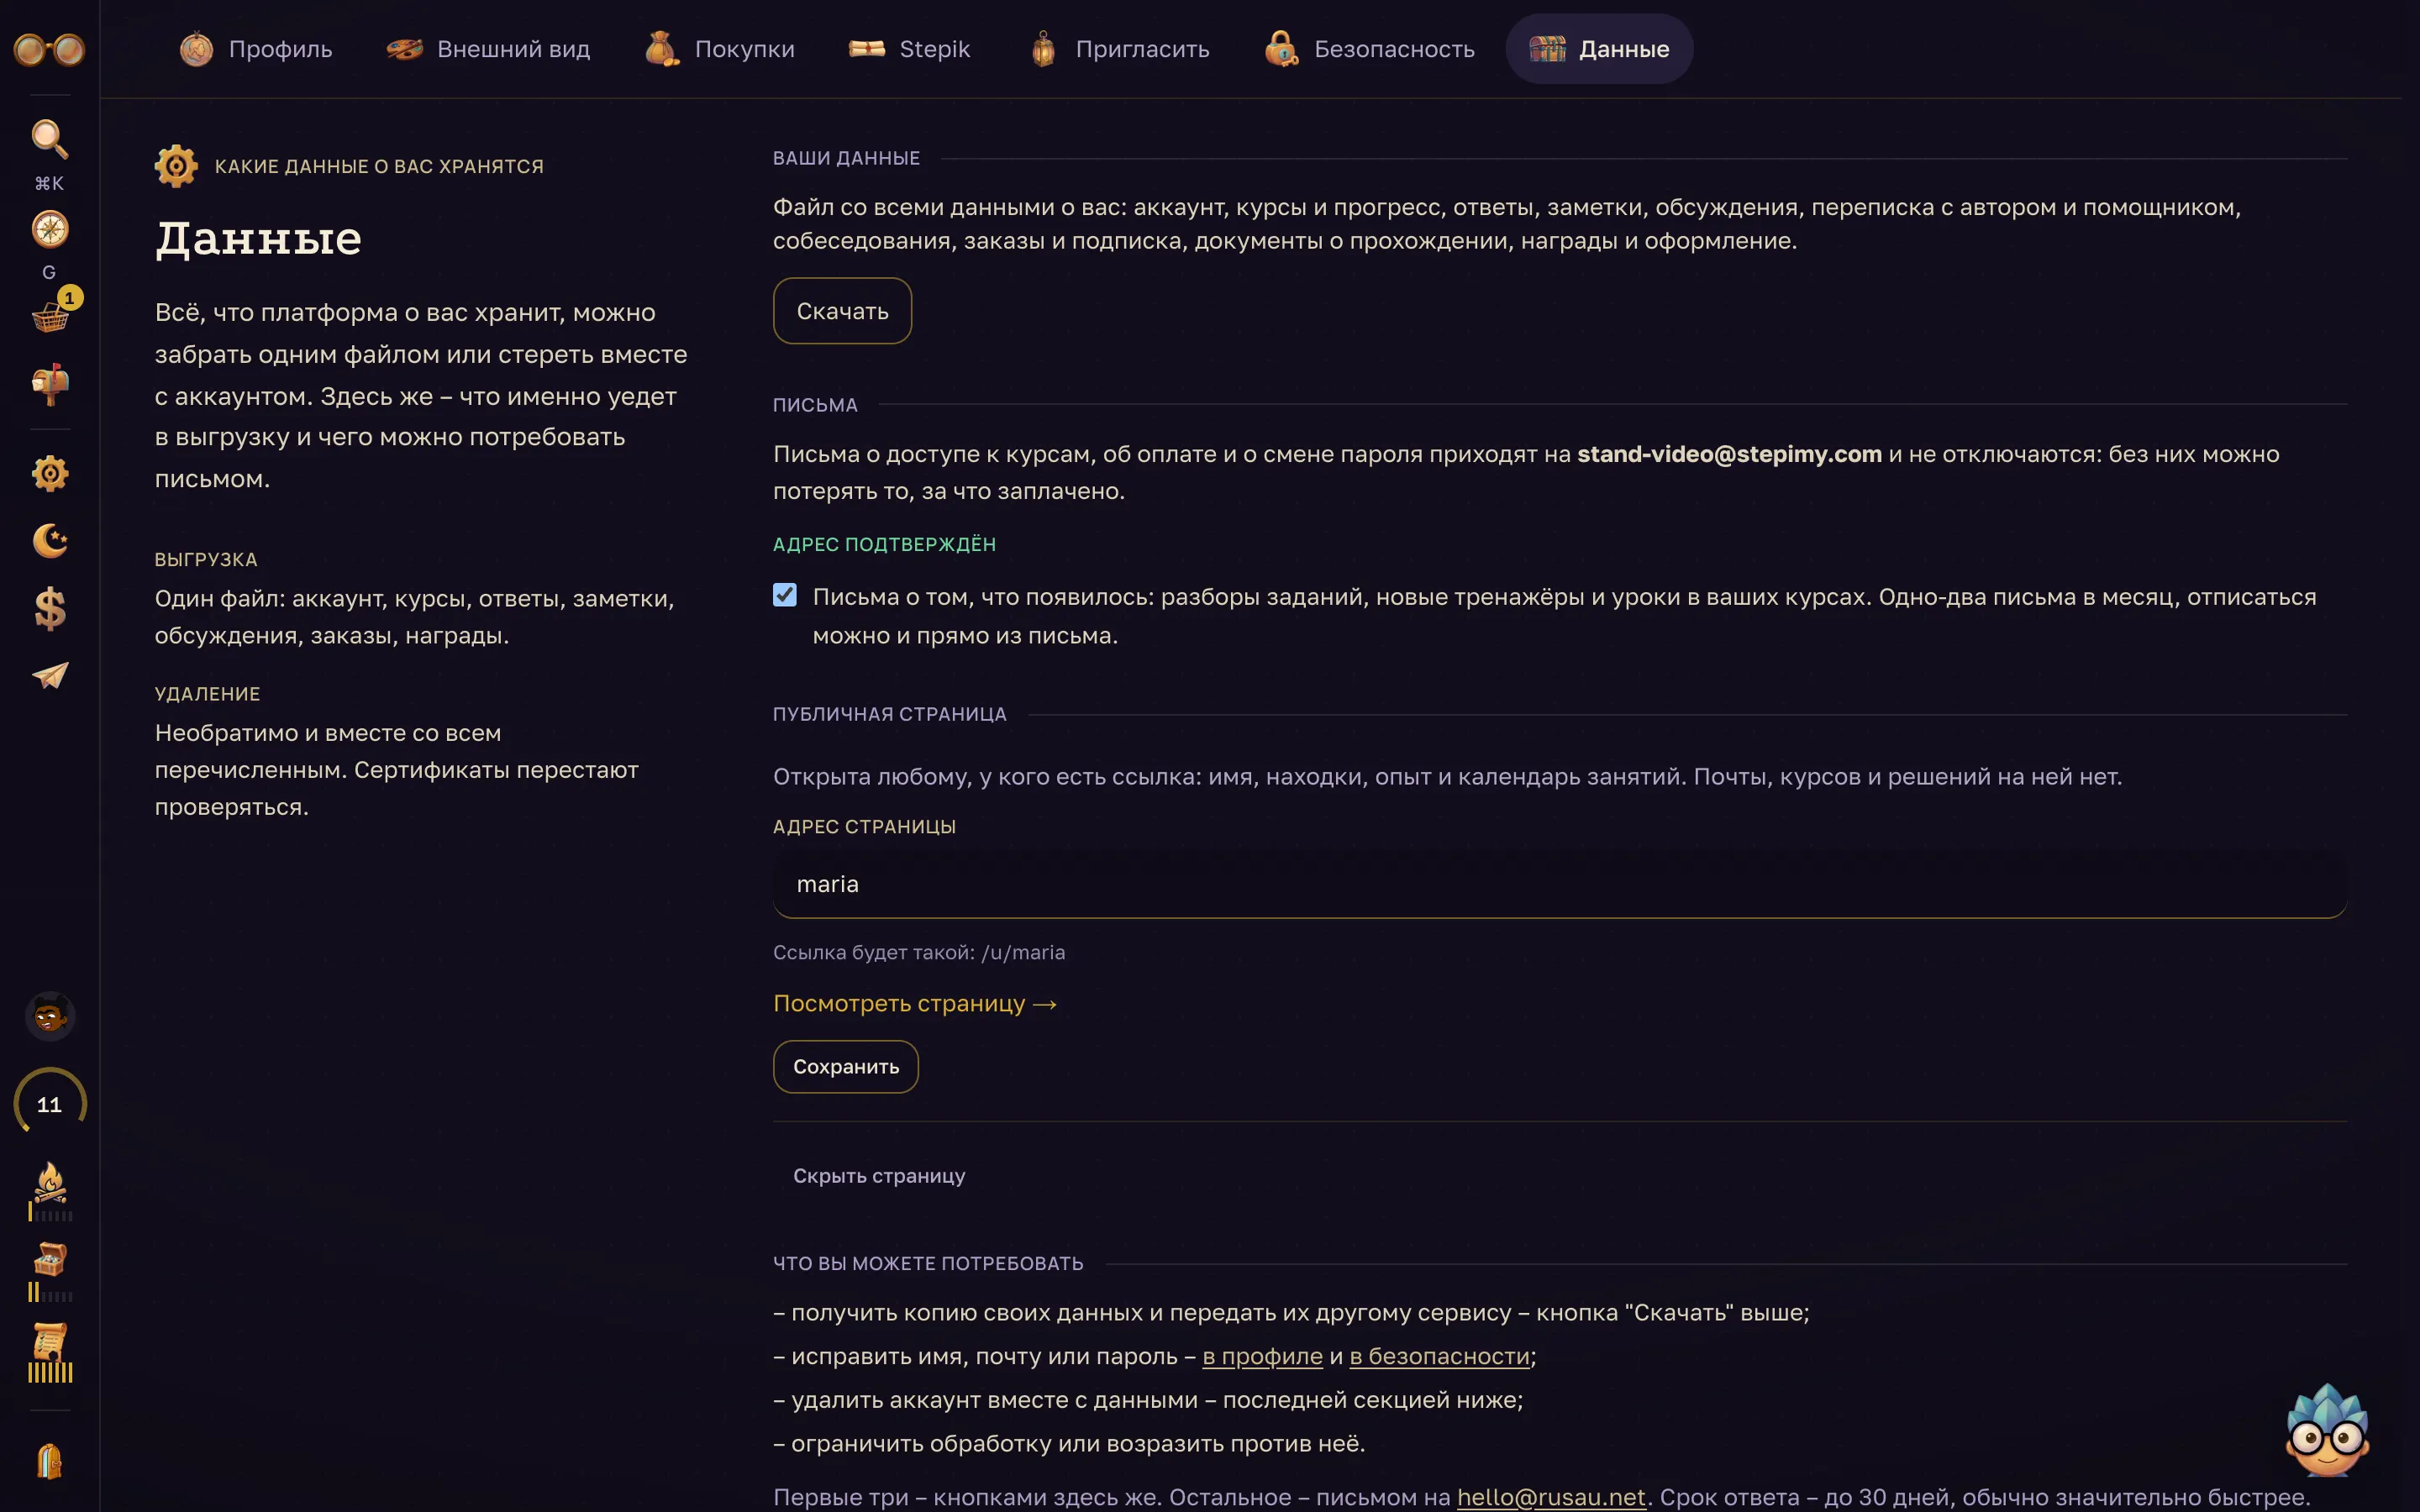Open the Покупки tab
This screenshot has width=2420, height=1512.
720,49
